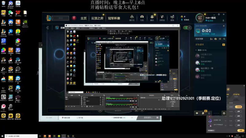The image size is (246, 138).
Task: Click the taskbar clock and date
Action: (238, 136)
